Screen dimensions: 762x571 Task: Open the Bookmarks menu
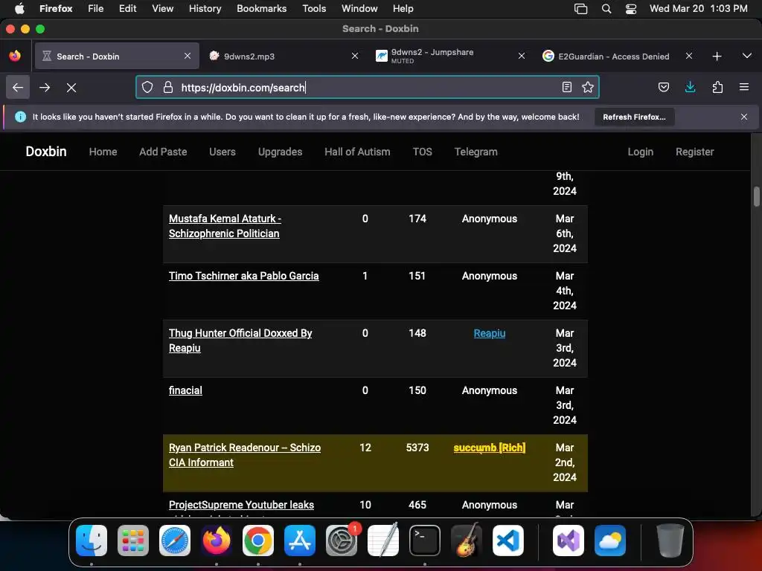pos(261,9)
